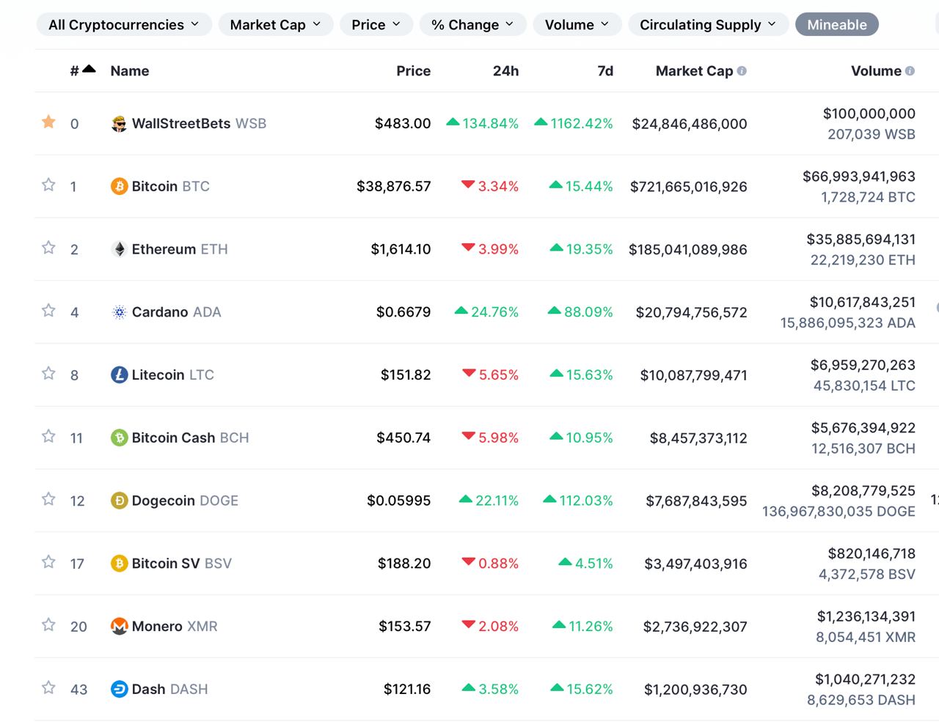Screen dimensions: 939x727
Task: Click the Ethereum diamond logo icon
Action: (x=119, y=249)
